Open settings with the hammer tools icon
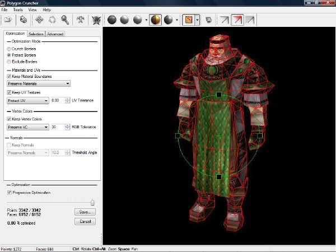 (80, 20)
